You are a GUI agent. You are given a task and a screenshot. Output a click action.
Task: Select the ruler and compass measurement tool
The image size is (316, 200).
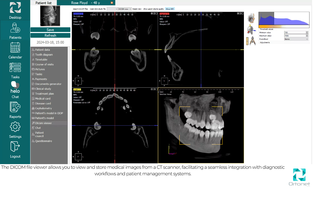click(251, 41)
